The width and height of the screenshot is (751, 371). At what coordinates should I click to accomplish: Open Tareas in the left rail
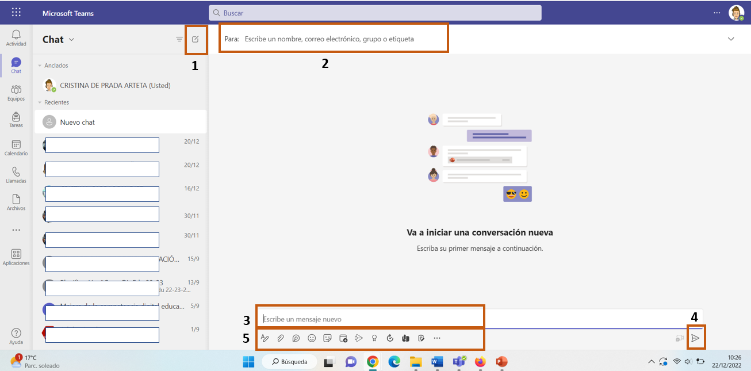pos(16,120)
